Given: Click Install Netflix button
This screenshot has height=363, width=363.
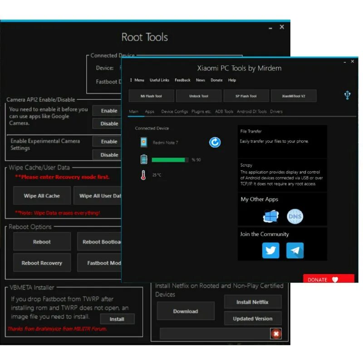Looking at the screenshot, I should pyautogui.click(x=253, y=302).
